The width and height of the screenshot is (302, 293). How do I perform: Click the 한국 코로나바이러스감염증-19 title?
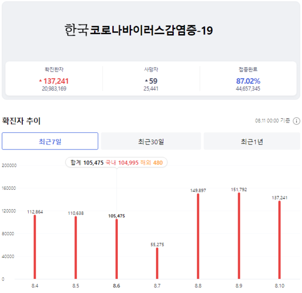pos(139,30)
